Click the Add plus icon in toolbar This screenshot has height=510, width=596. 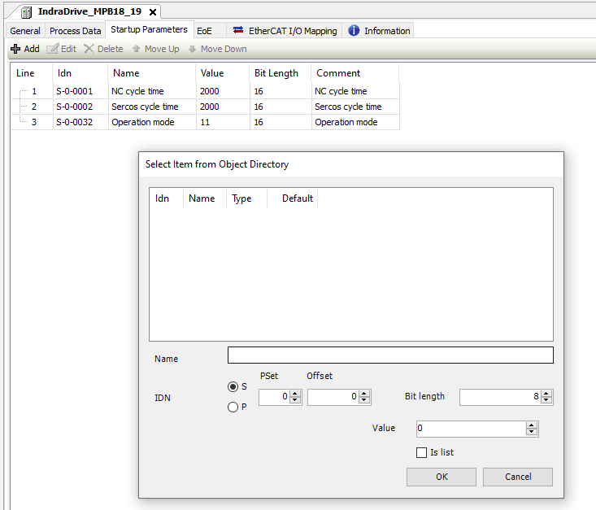point(15,49)
